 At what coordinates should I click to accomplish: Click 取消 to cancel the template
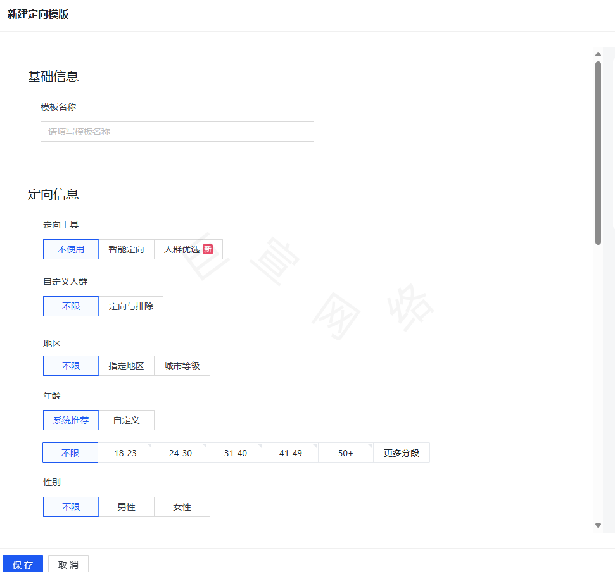tap(68, 564)
